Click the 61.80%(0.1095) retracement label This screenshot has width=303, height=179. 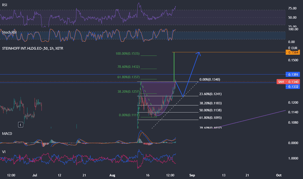210,117
